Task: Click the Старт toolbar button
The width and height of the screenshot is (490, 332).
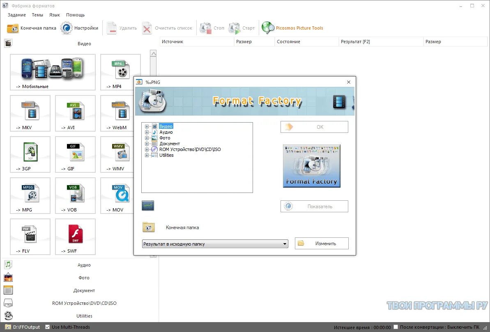Action: click(242, 28)
